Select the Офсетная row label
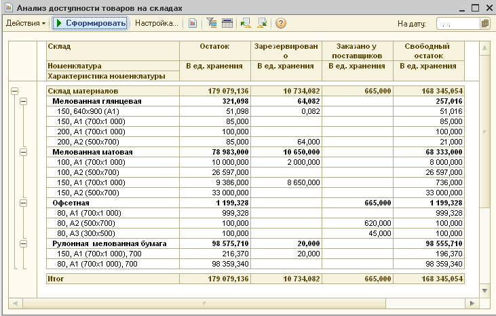Image resolution: width=496 pixels, height=316 pixels. (71, 203)
